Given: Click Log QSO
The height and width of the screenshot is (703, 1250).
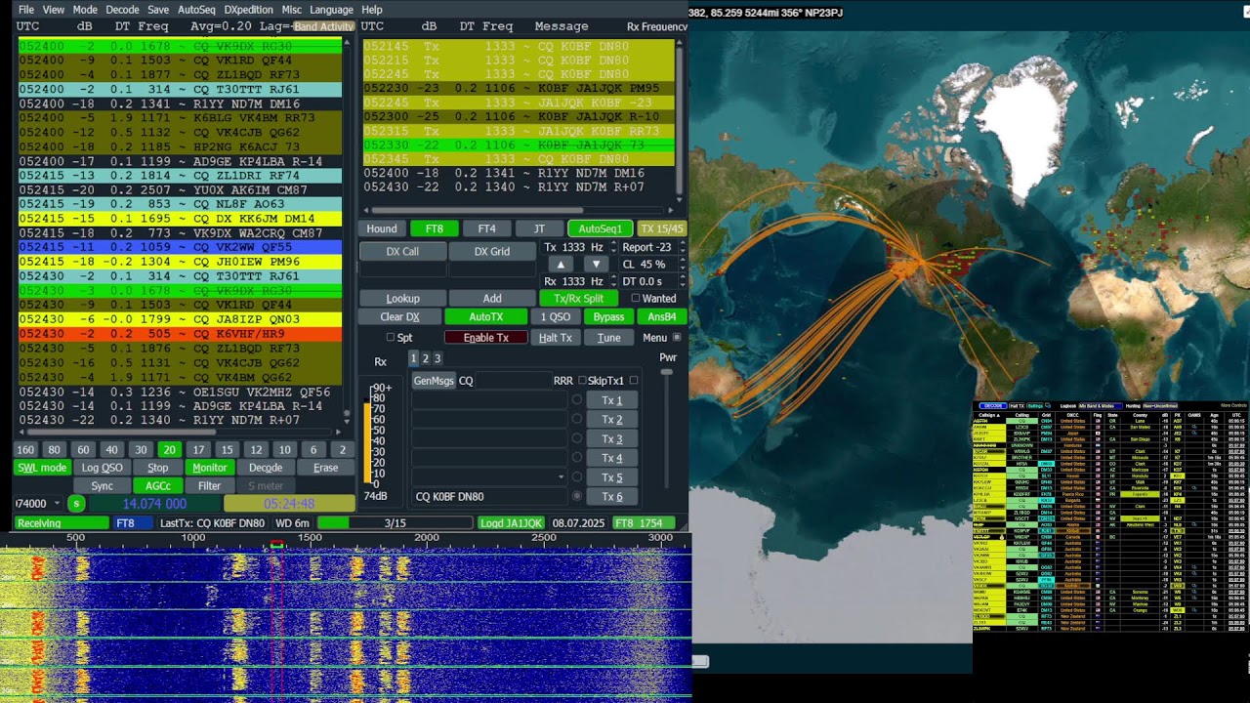Looking at the screenshot, I should pyautogui.click(x=103, y=468).
